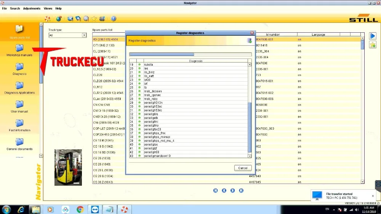The width and height of the screenshot is (381, 214).
Task: Click the globe icon in the toolbar
Action: 59,19
